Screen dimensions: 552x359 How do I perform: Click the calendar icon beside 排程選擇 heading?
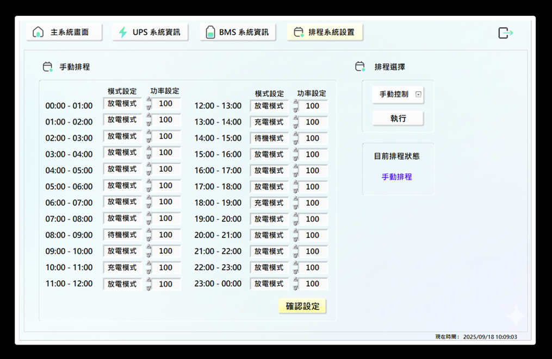tap(359, 66)
